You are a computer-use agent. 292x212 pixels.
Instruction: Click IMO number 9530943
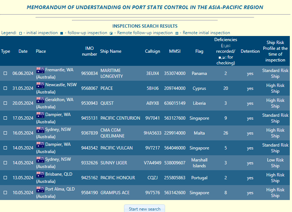89,103
